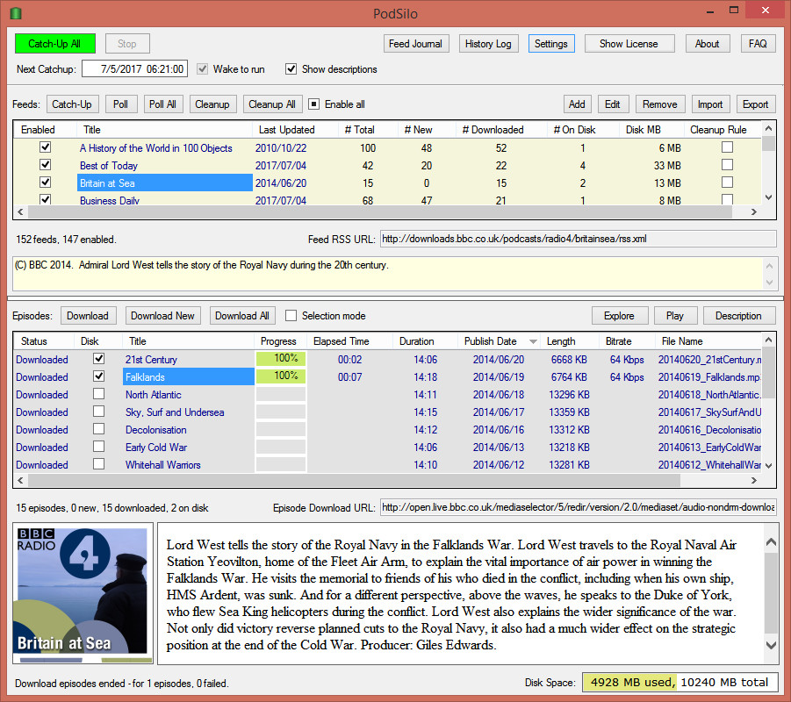791x702 pixels.
Task: Uncheck Enabled for Best of Today feed
Action: [x=46, y=165]
